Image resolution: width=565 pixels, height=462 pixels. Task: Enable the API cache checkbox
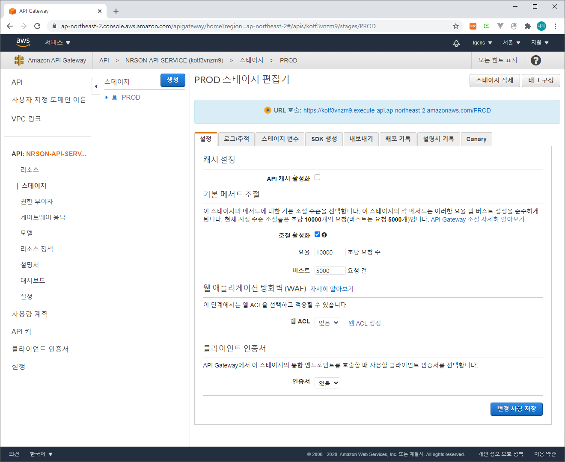(317, 178)
